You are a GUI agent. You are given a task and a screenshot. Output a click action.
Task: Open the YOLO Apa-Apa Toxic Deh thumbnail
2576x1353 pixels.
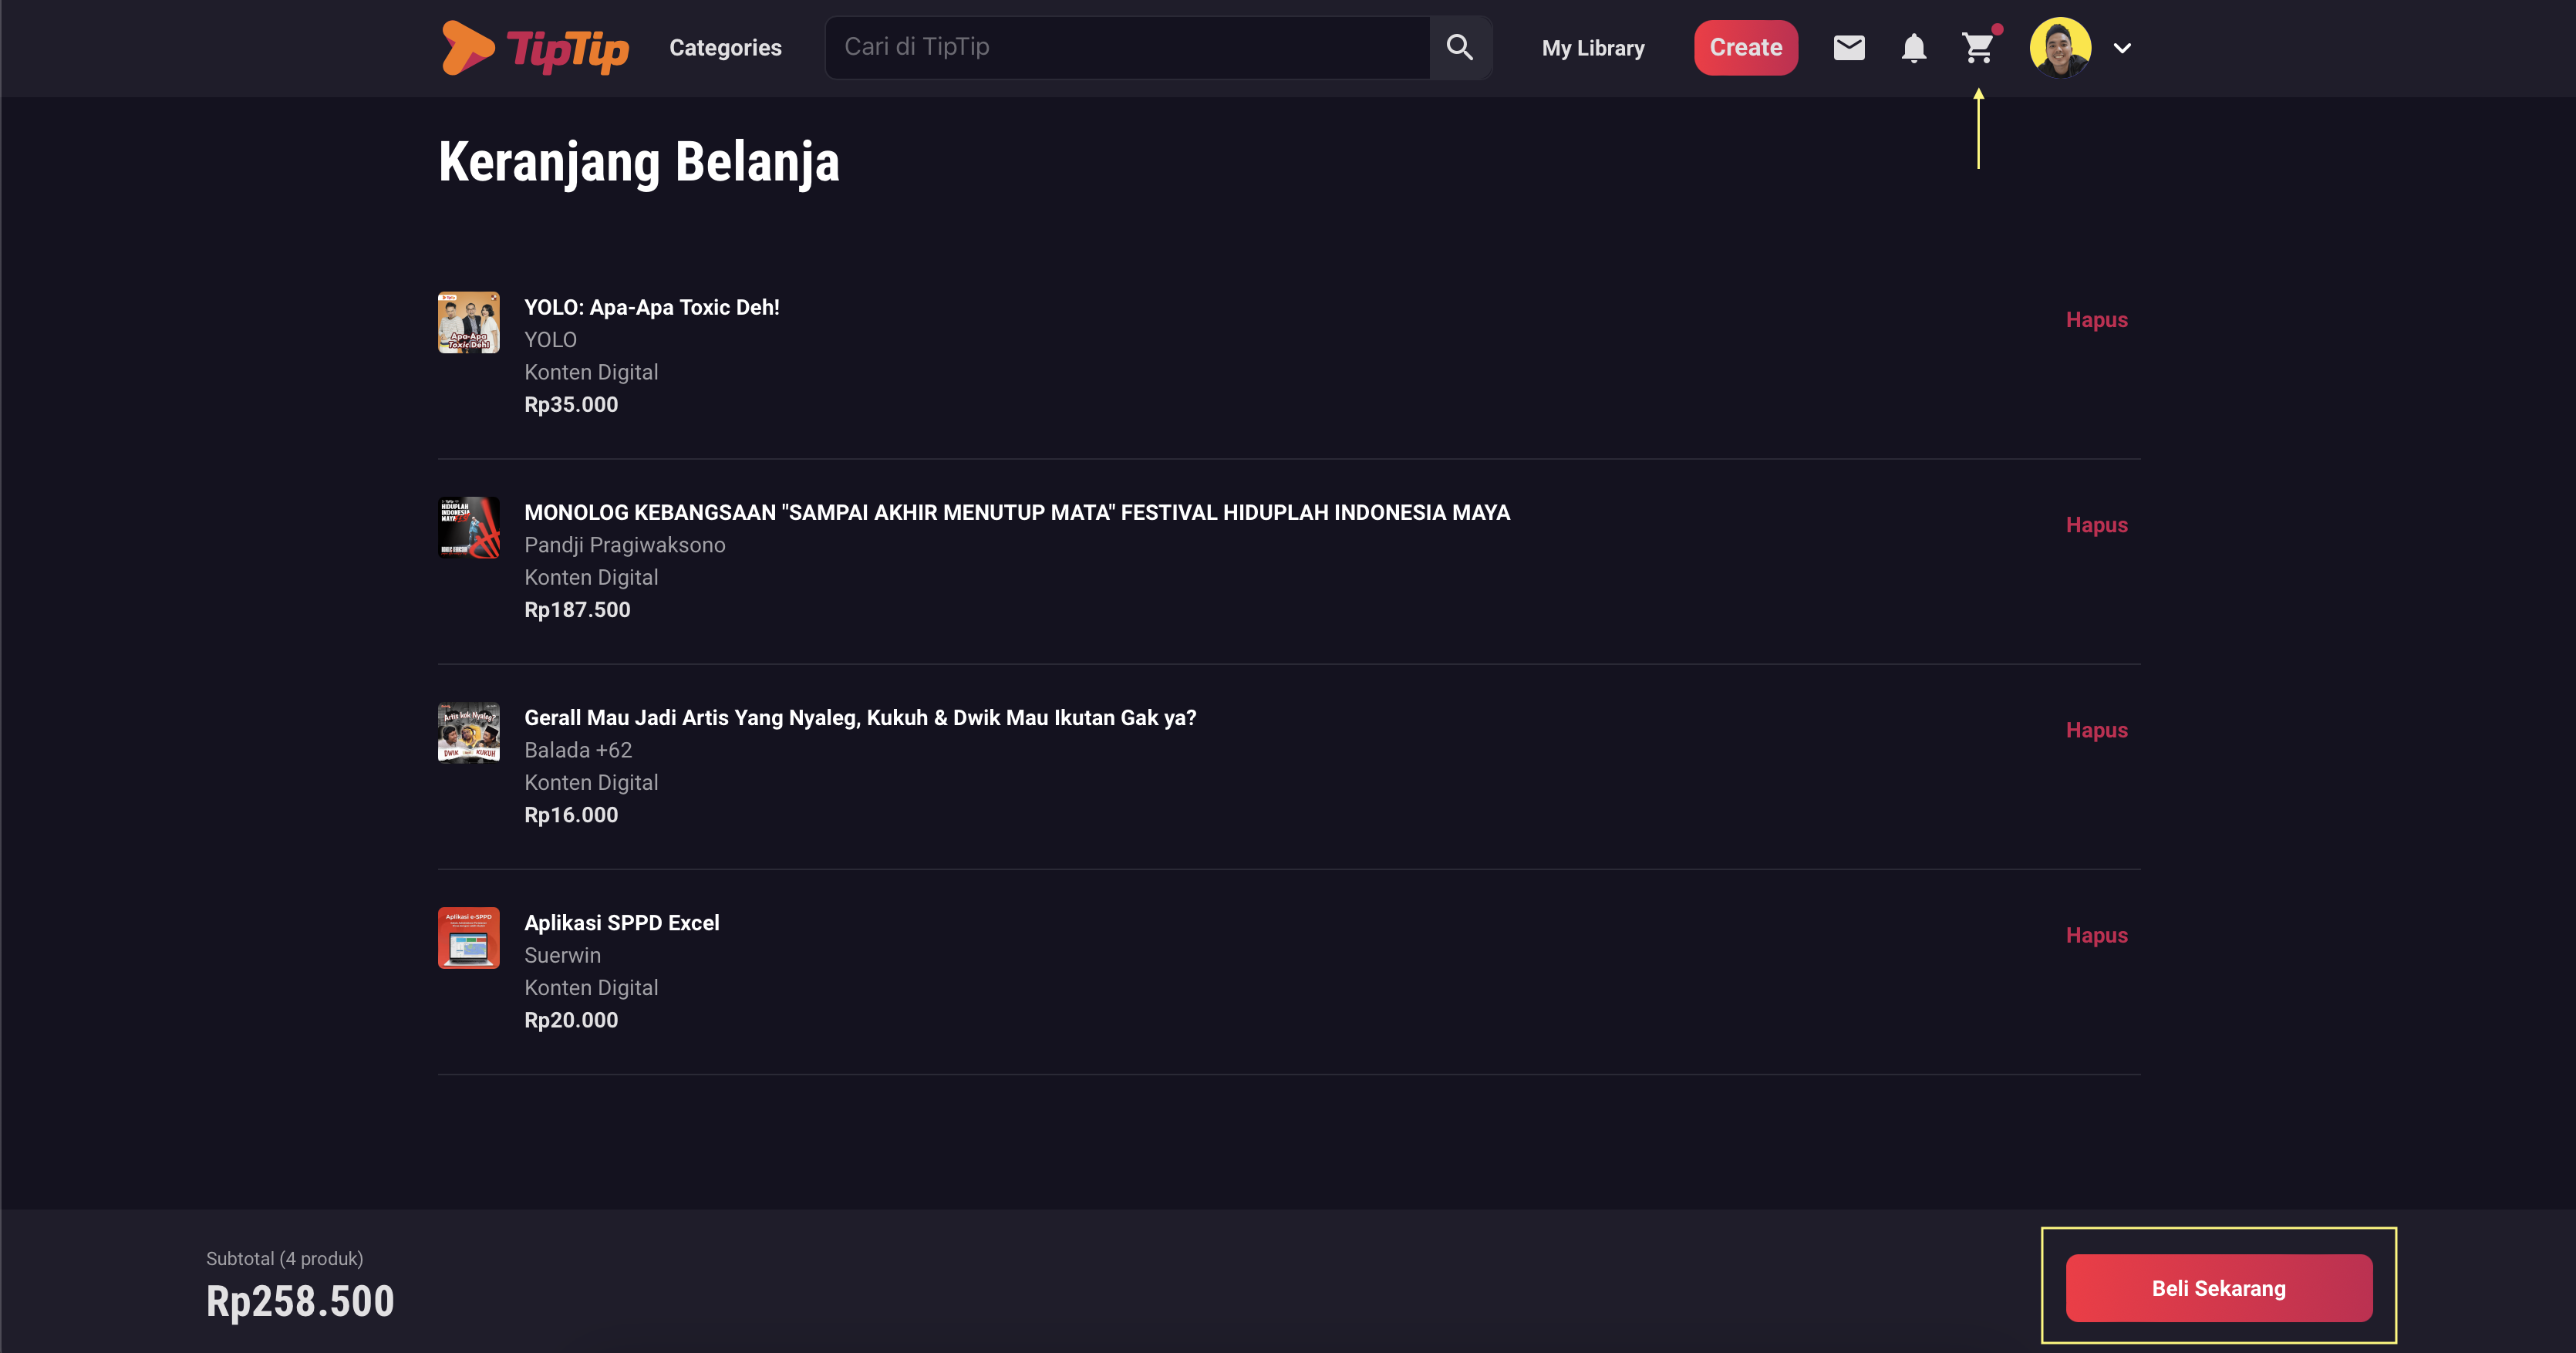point(468,322)
